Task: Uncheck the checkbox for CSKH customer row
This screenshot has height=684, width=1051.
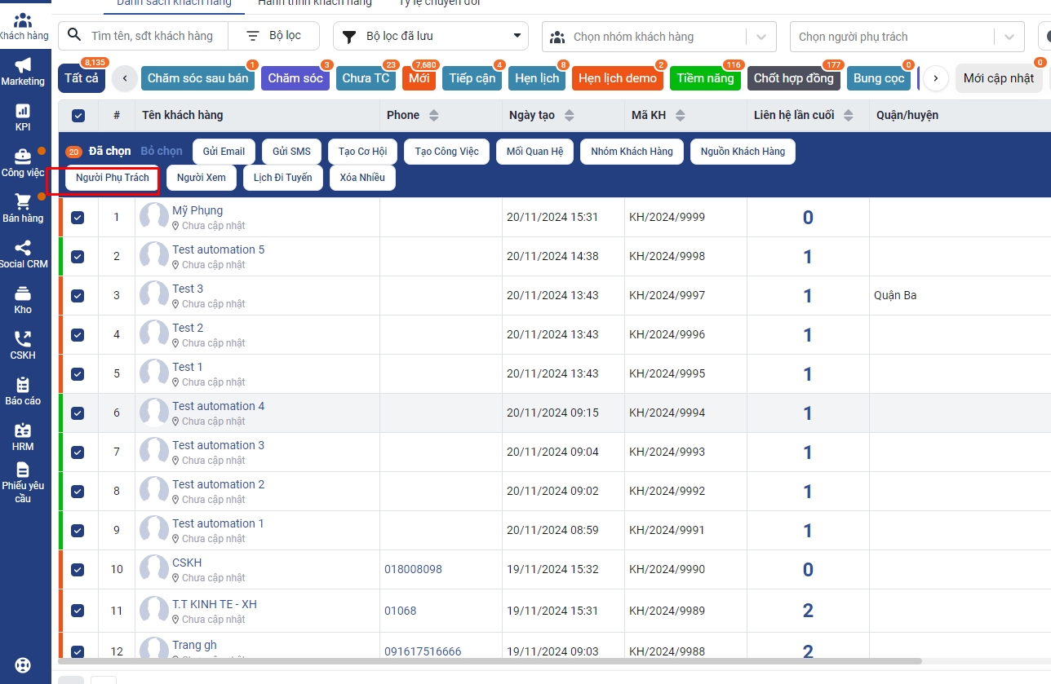Action: [x=78, y=570]
